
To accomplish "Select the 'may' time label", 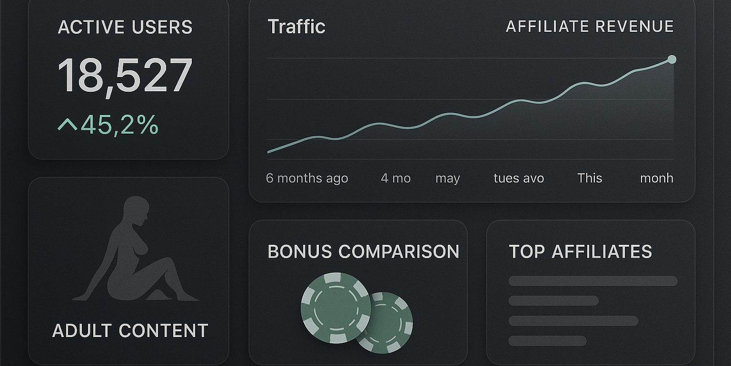I will pos(447,179).
